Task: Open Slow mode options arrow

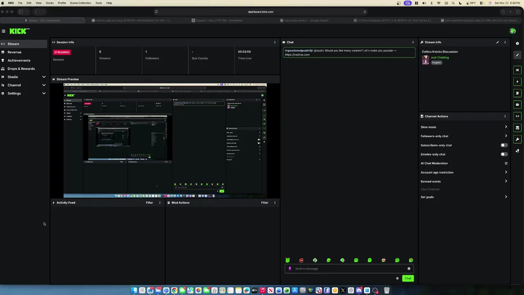Action: pos(506,127)
